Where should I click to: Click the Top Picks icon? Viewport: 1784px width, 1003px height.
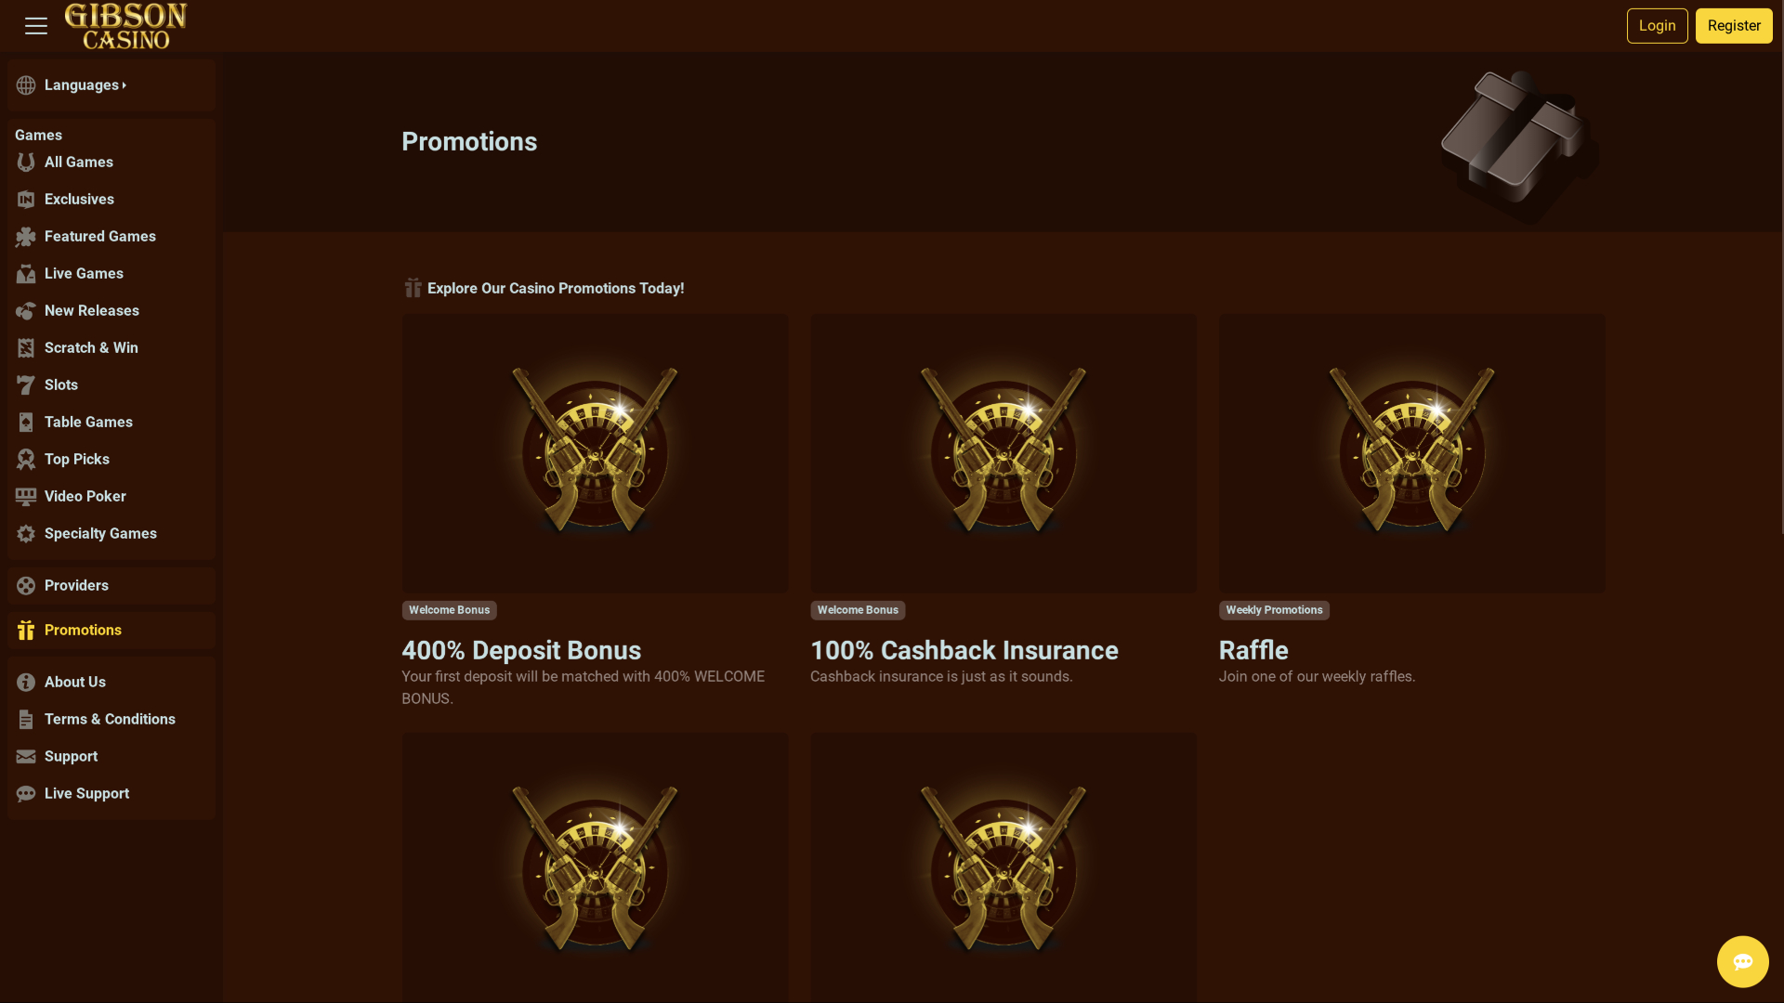coord(25,459)
